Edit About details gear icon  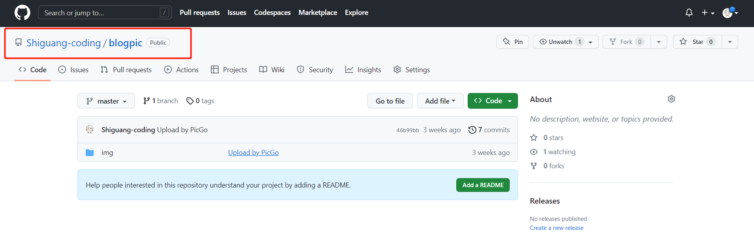tap(671, 99)
